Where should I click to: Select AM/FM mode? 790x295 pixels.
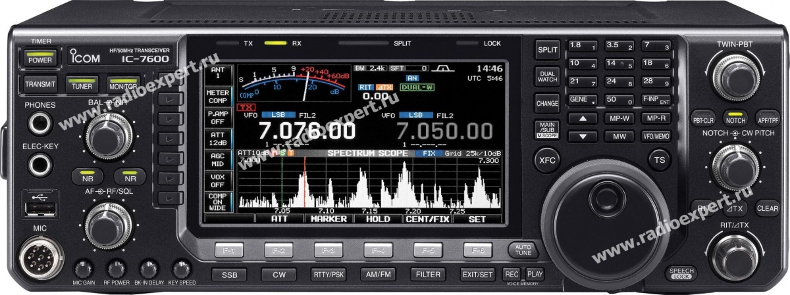[x=379, y=275]
